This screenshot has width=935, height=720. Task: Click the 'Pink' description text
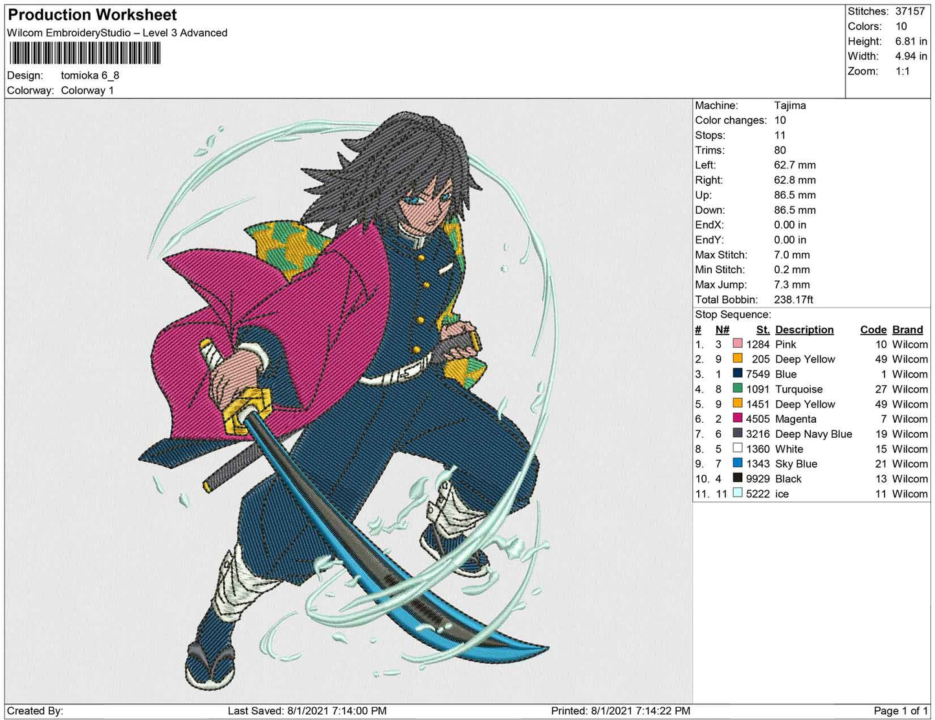786,344
